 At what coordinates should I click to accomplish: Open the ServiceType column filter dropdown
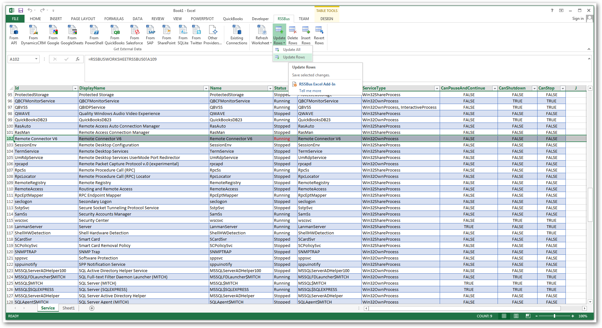[x=437, y=88]
